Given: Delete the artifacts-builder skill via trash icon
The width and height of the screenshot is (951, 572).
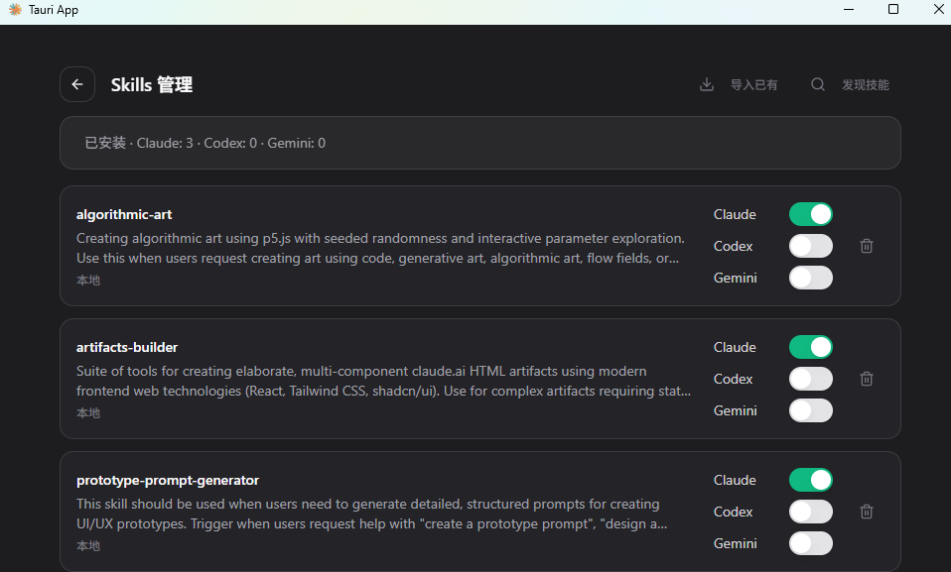Looking at the screenshot, I should [x=867, y=379].
